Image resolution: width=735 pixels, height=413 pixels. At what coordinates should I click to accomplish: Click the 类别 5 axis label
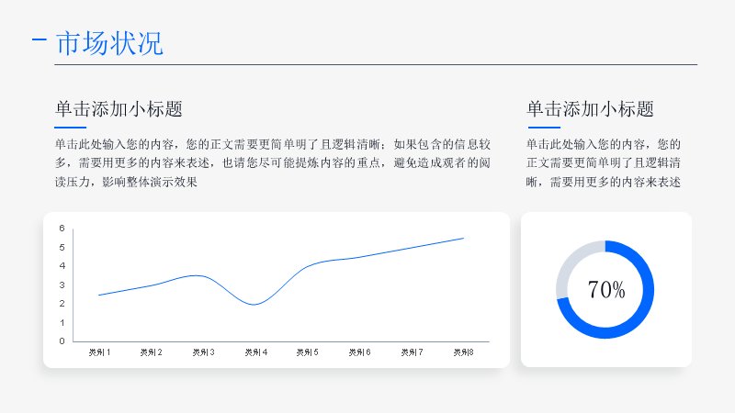click(308, 352)
